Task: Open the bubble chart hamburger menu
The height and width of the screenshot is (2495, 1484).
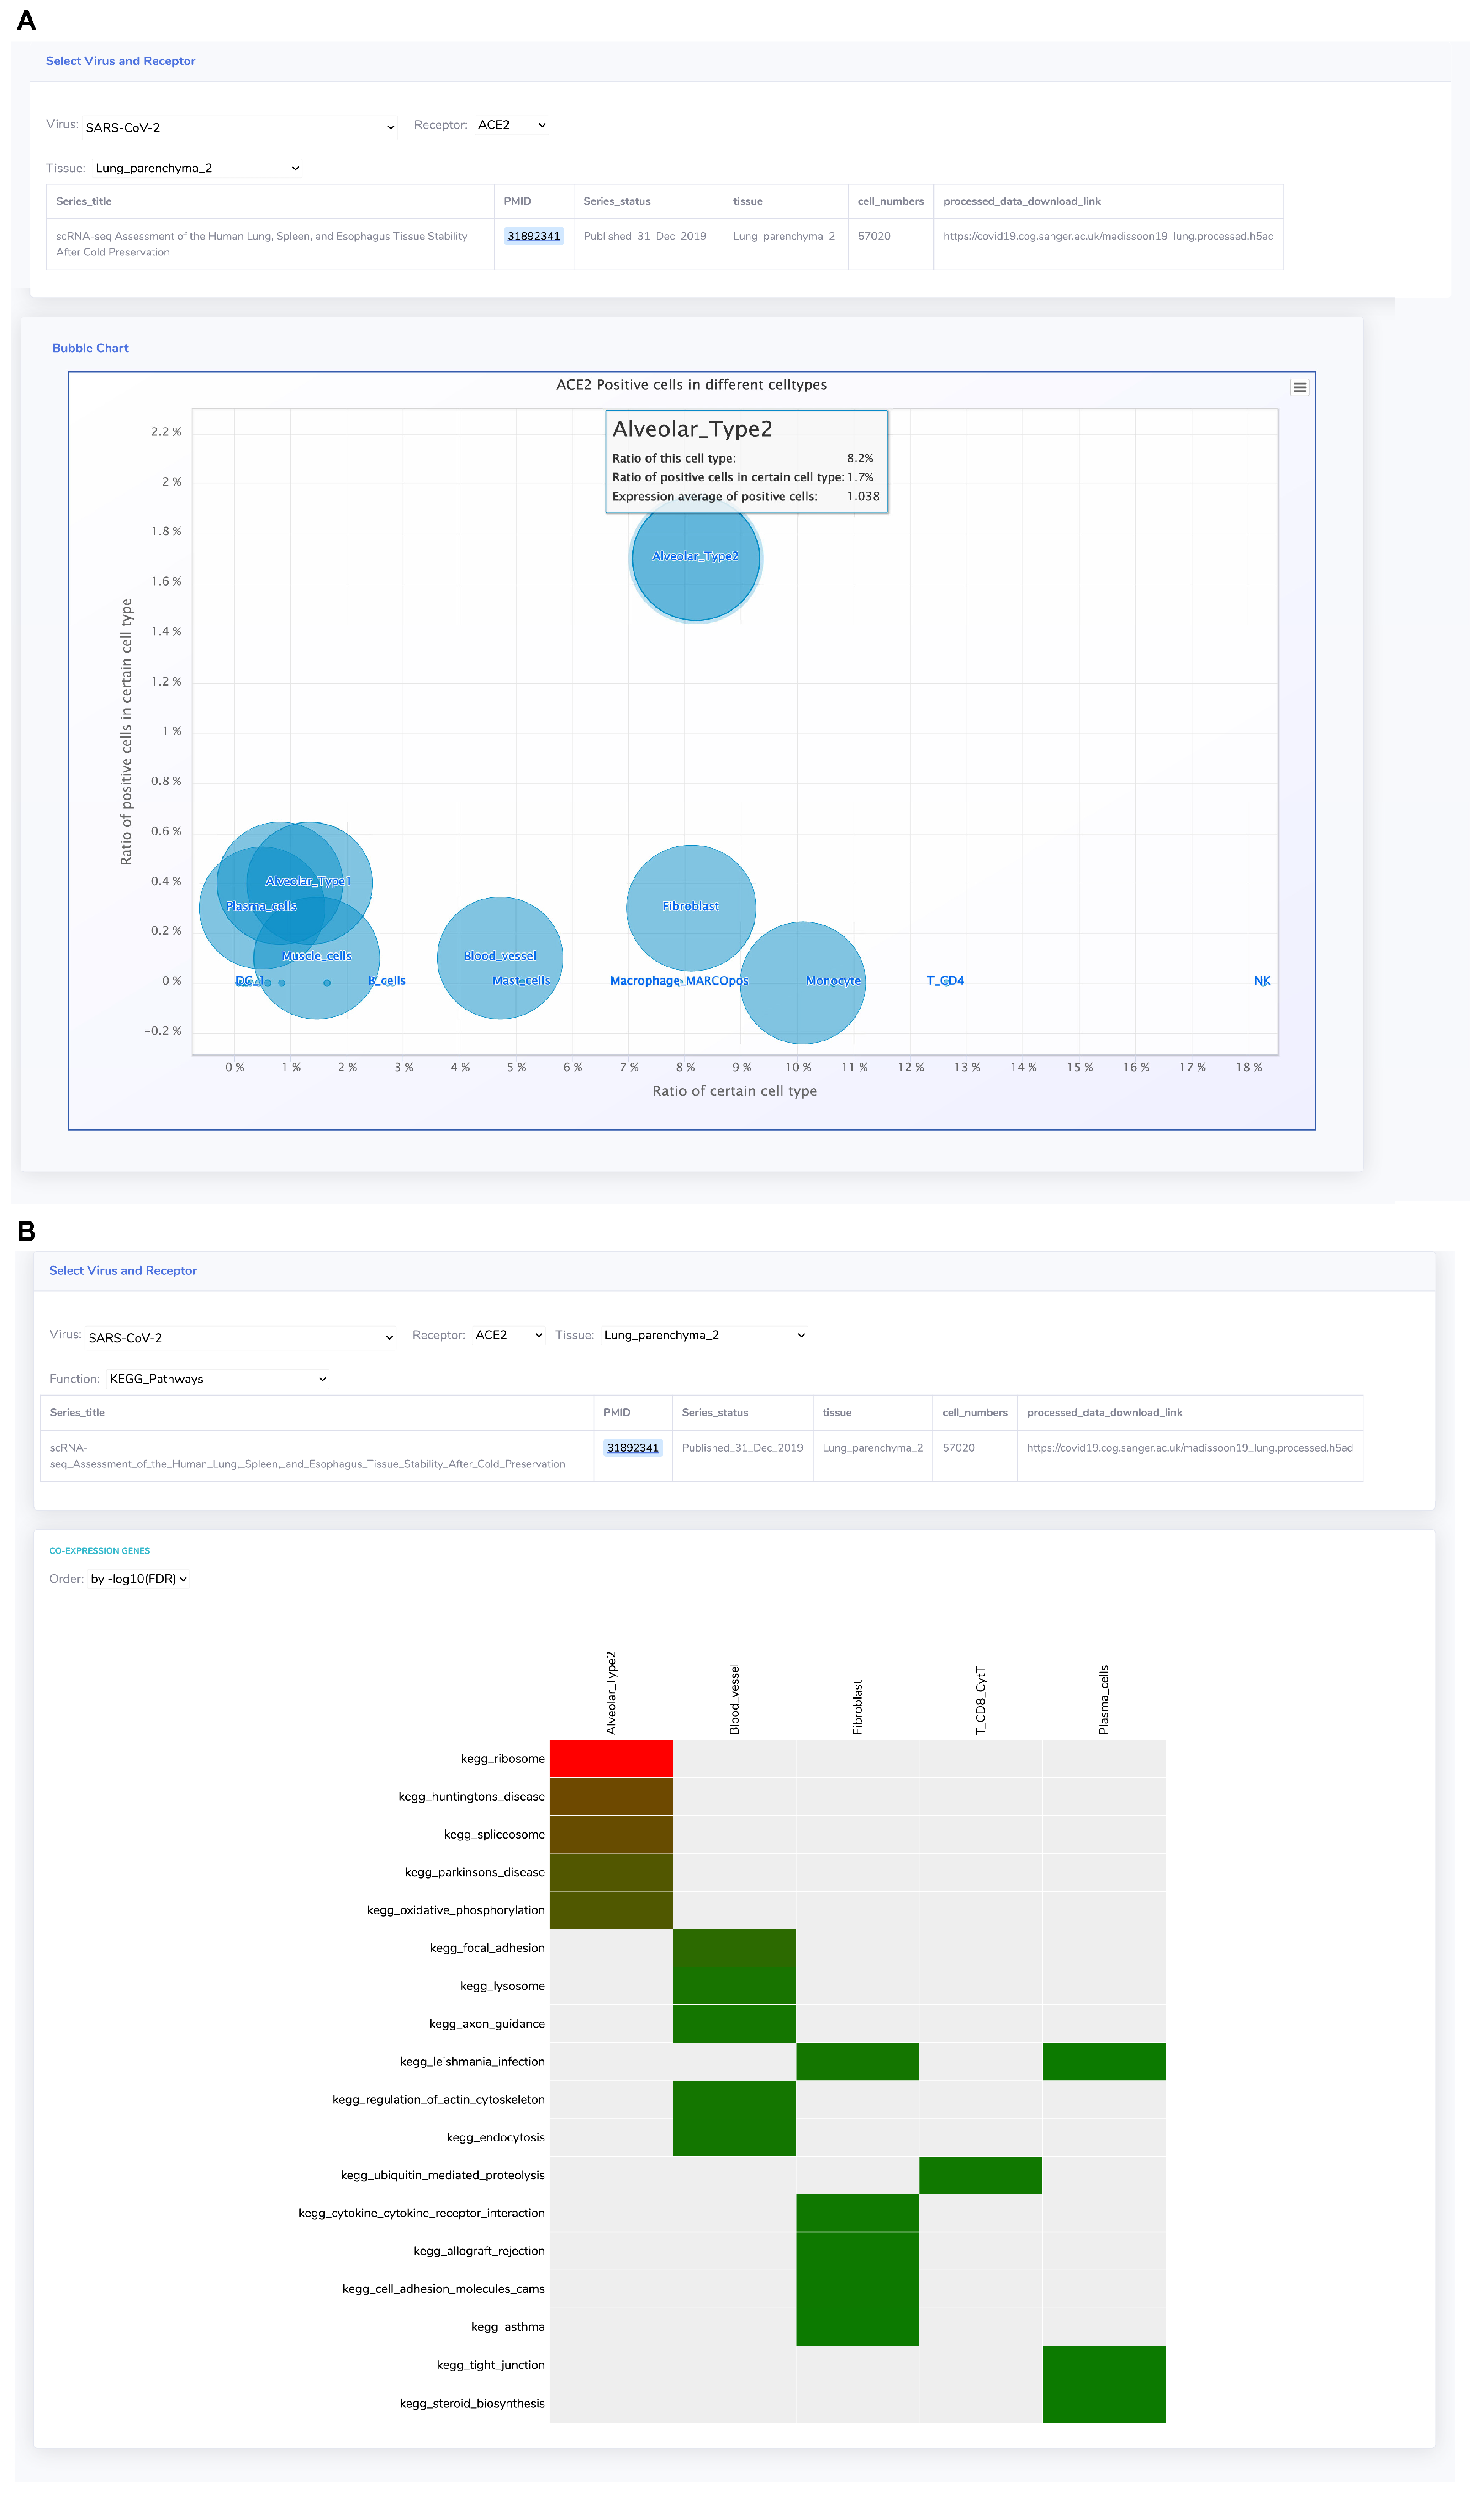Action: click(1299, 388)
